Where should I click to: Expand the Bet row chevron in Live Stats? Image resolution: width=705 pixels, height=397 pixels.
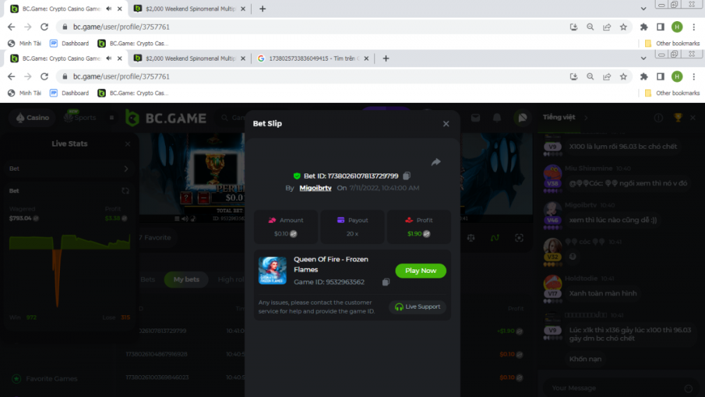(126, 169)
